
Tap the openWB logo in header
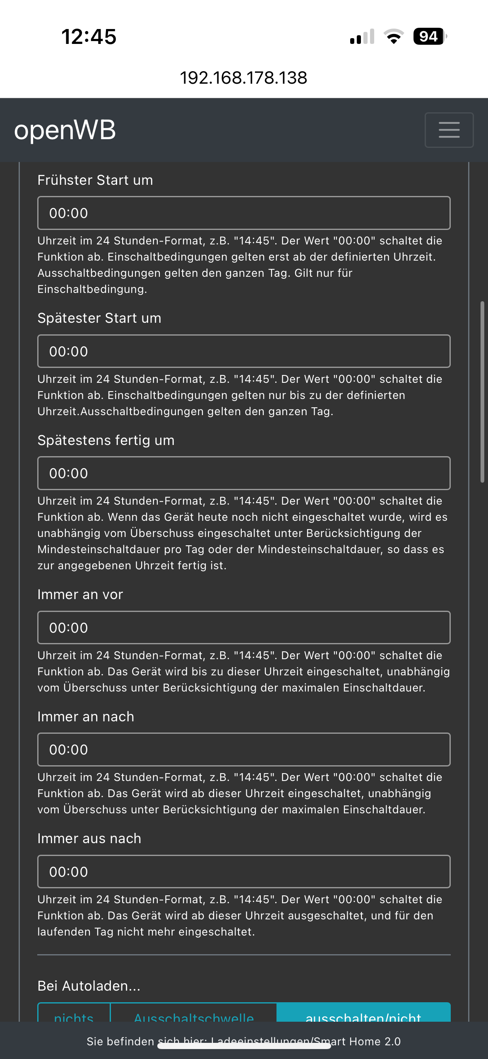[x=65, y=130]
